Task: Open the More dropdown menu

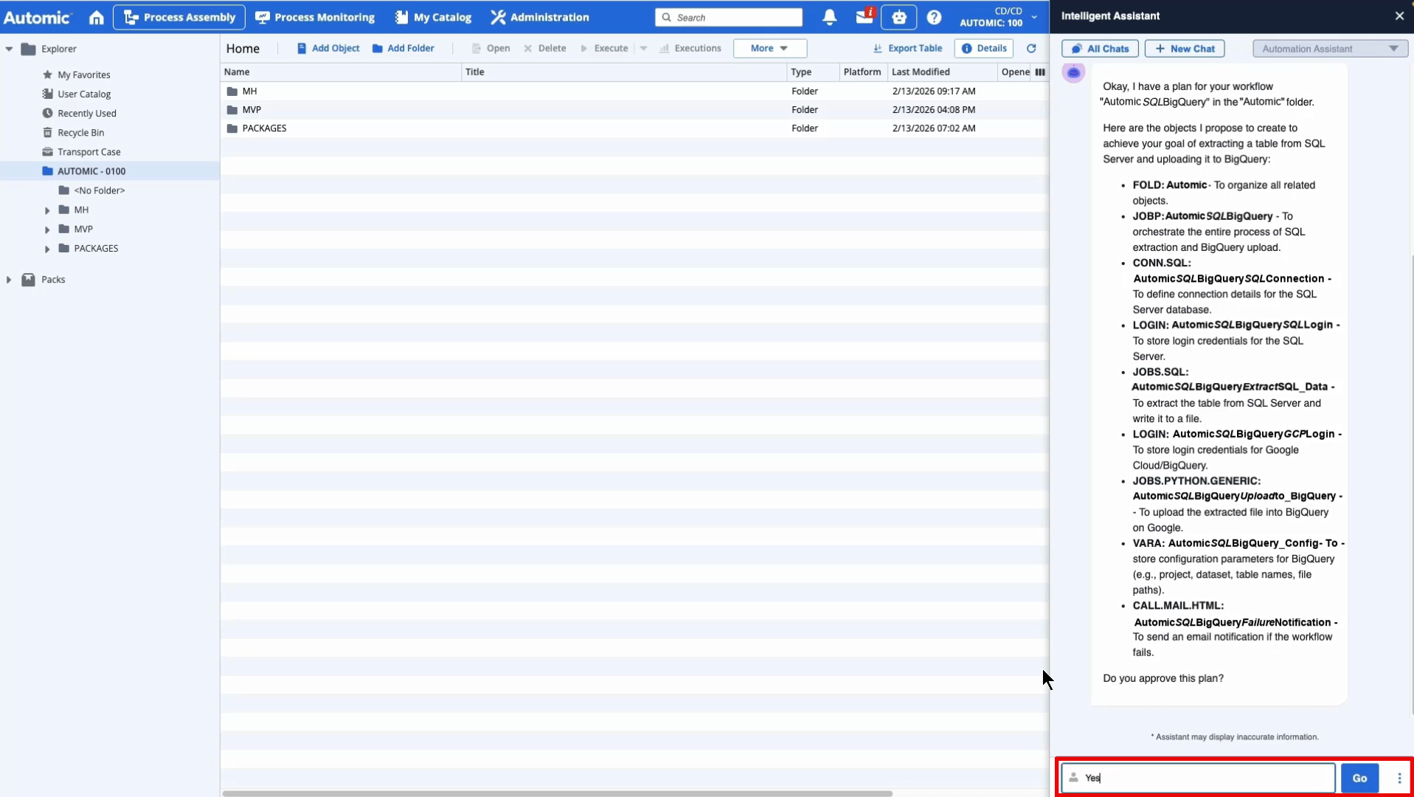Action: 769,49
